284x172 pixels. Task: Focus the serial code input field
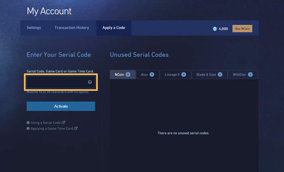pos(61,82)
